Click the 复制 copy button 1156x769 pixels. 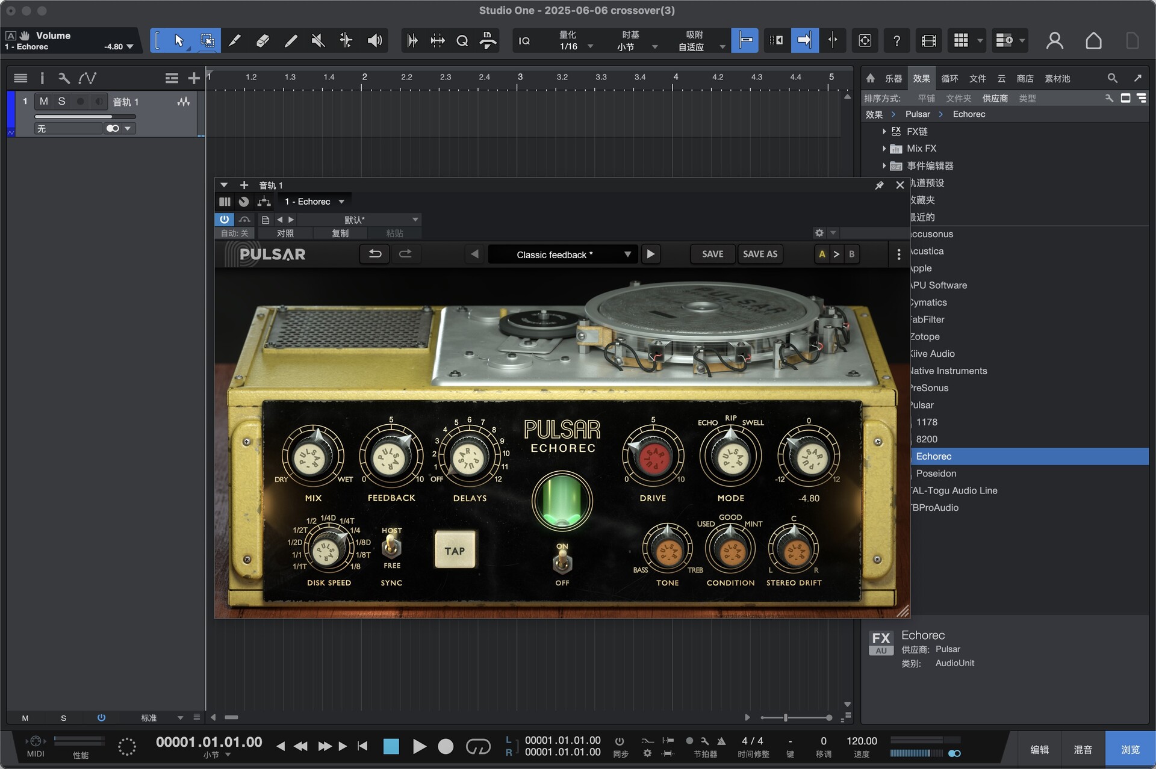point(340,233)
